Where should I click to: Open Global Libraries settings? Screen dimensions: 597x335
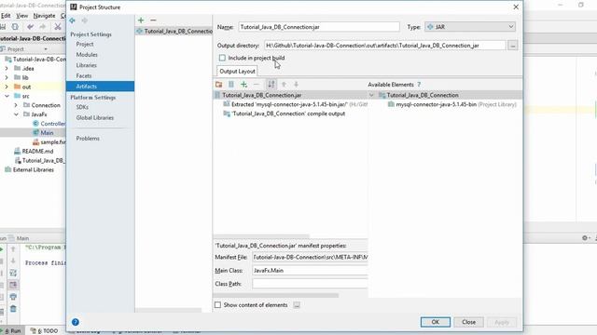(x=95, y=118)
